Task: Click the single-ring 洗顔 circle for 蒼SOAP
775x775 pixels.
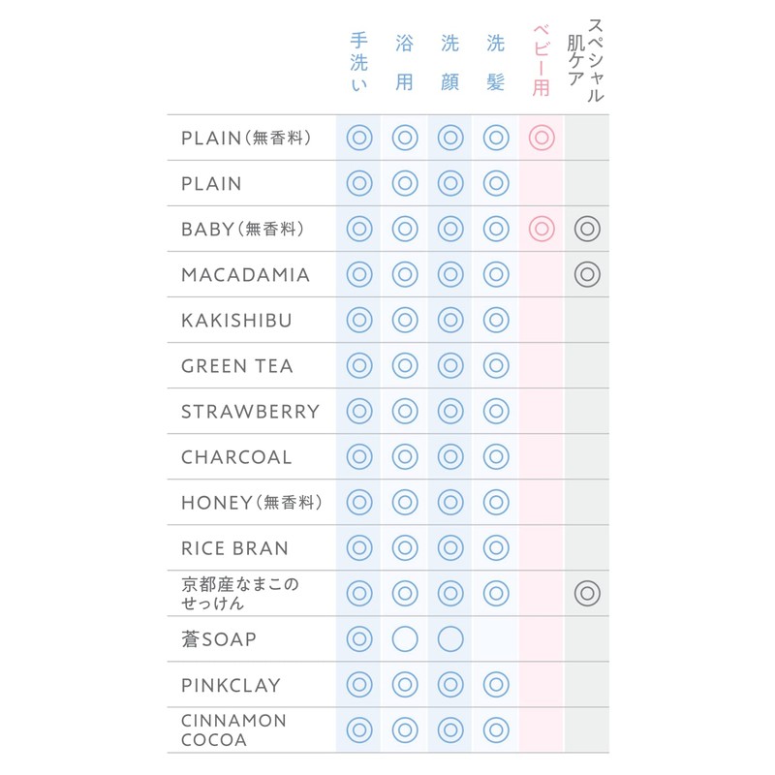Action: (450, 639)
